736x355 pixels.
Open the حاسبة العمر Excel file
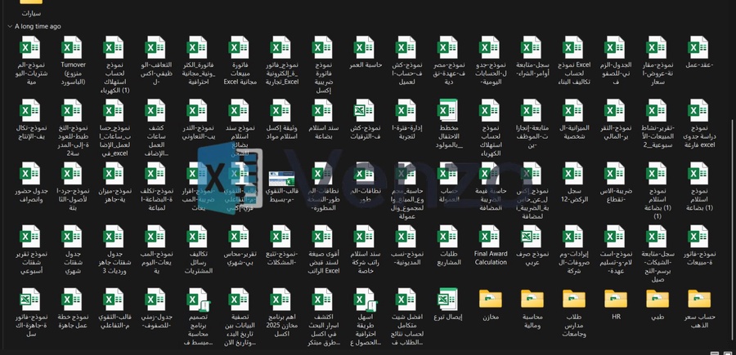pos(365,49)
